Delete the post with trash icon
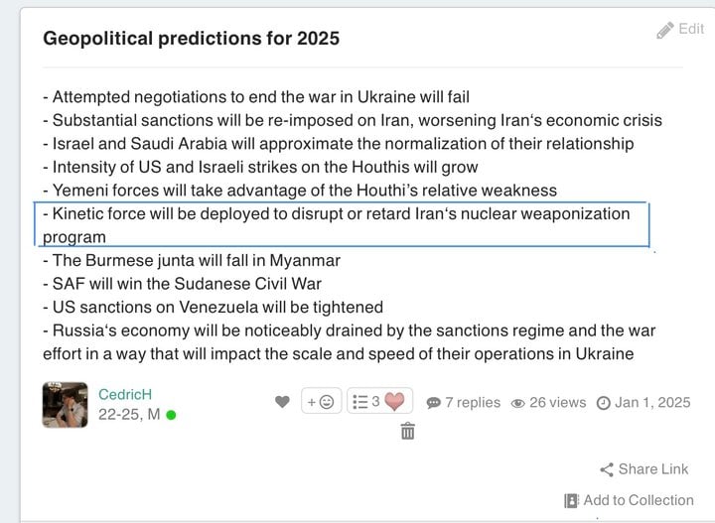Viewport: 715px width, 523px height. (408, 431)
